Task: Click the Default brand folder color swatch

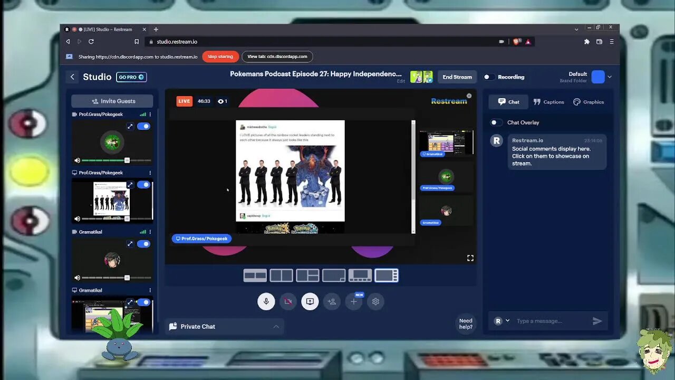Action: tap(598, 77)
